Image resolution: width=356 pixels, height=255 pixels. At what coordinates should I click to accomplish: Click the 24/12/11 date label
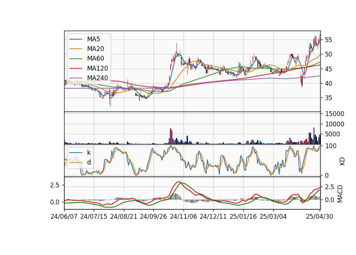pyautogui.click(x=213, y=217)
